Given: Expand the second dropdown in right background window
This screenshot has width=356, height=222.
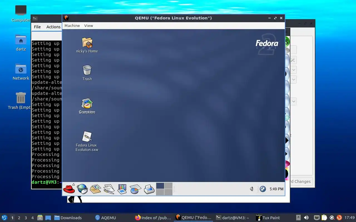Looking at the screenshot, I should click(294, 80).
